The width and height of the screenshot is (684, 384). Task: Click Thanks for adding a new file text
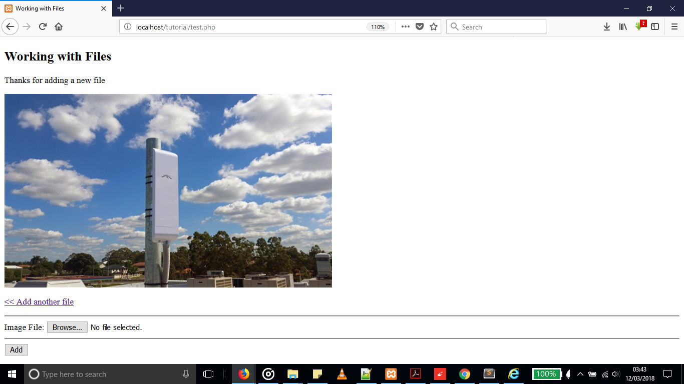tap(55, 80)
